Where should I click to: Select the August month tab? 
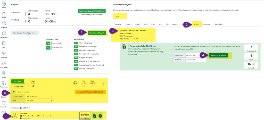[175, 24]
